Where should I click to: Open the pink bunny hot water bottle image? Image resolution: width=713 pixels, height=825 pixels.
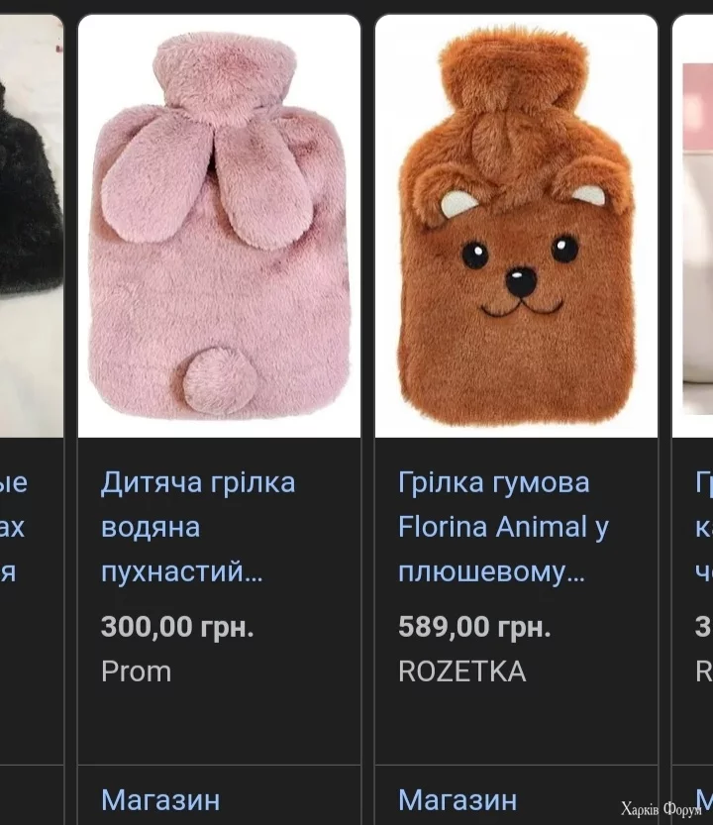click(x=220, y=226)
